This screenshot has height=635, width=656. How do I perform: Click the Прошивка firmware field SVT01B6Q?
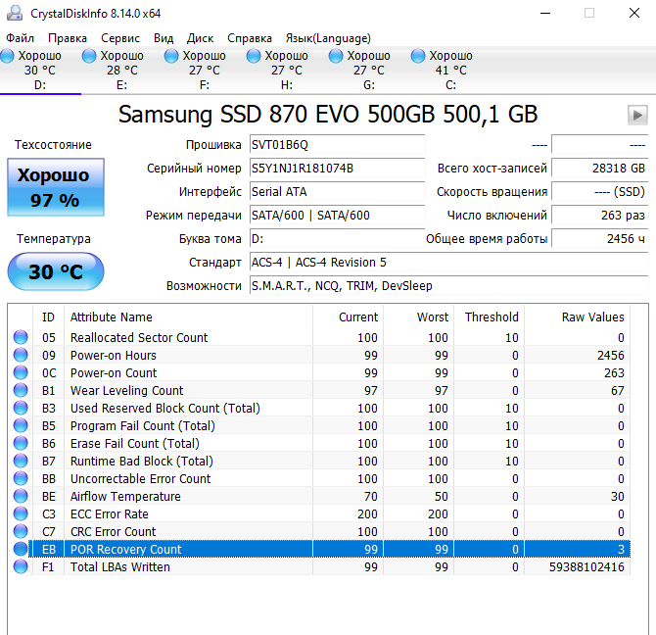[337, 145]
